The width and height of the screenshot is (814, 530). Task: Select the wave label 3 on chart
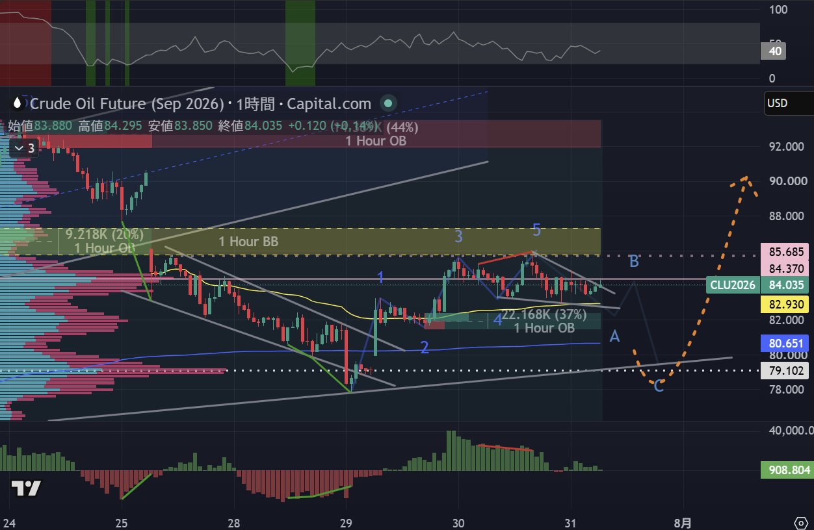pyautogui.click(x=458, y=237)
